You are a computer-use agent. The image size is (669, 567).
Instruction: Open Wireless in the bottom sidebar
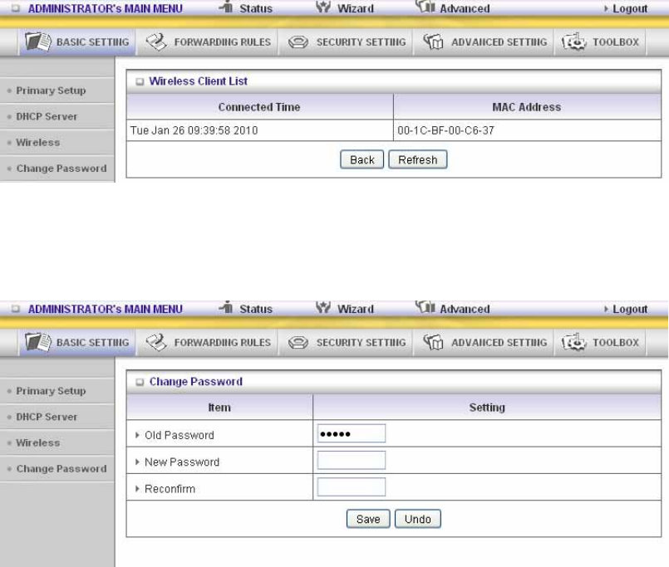(x=38, y=443)
